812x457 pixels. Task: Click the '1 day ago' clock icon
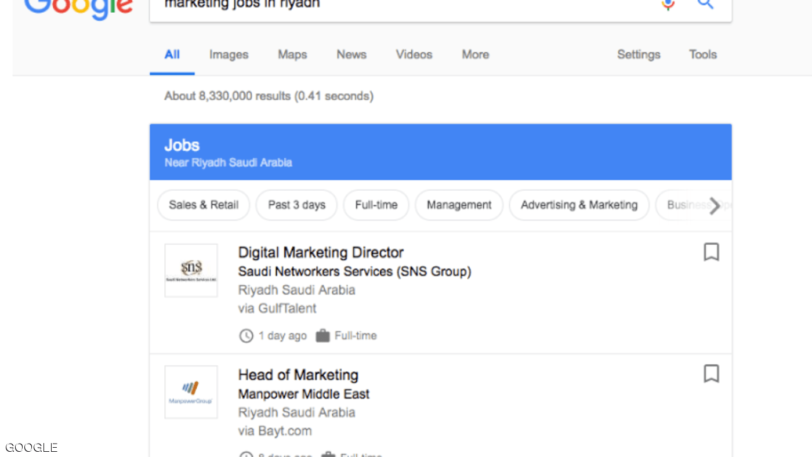[246, 336]
